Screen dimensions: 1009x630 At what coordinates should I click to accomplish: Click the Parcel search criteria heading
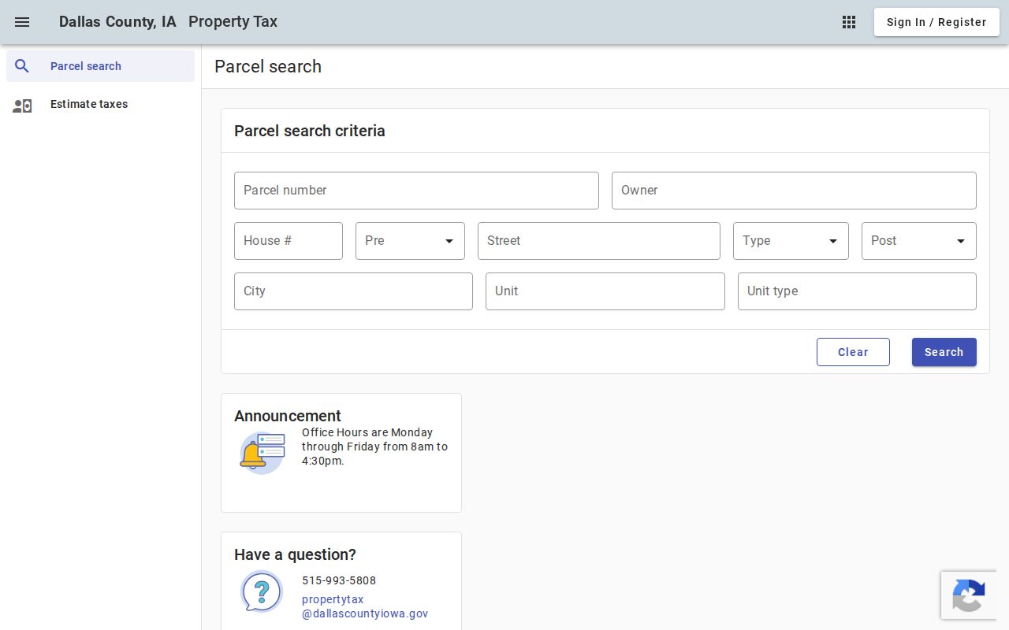click(310, 131)
